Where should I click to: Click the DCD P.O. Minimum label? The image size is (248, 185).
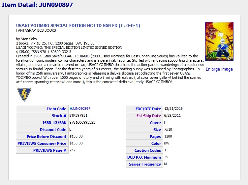pyautogui.click(x=144, y=157)
